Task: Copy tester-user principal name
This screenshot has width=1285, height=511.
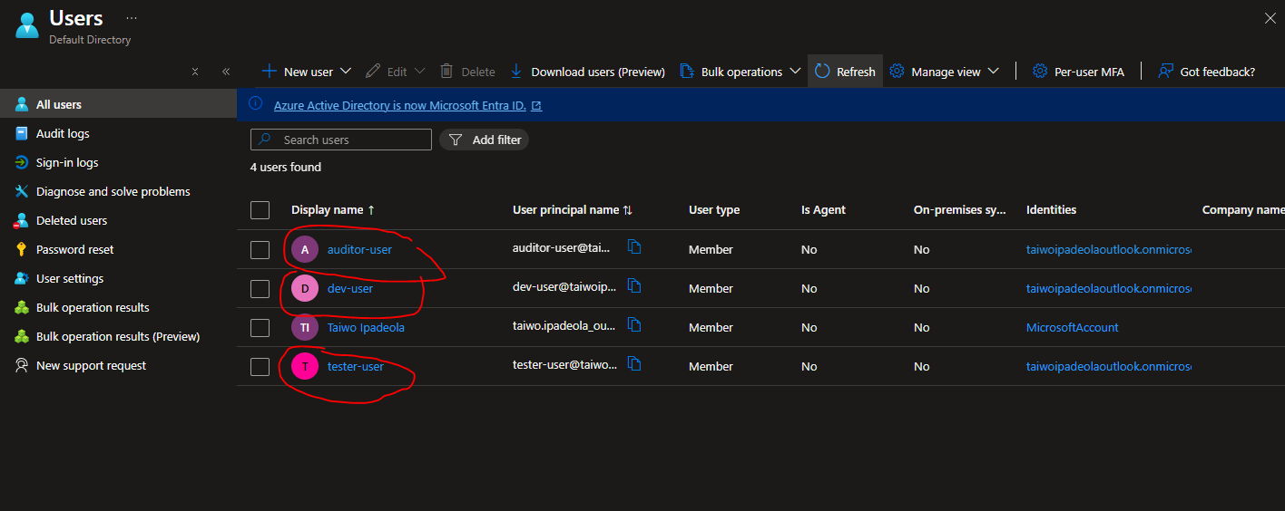Action: point(634,363)
